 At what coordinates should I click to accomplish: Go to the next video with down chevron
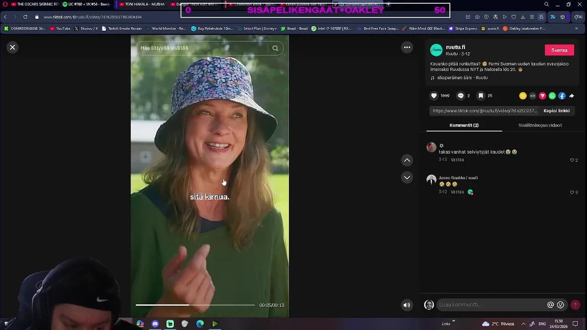(x=407, y=177)
